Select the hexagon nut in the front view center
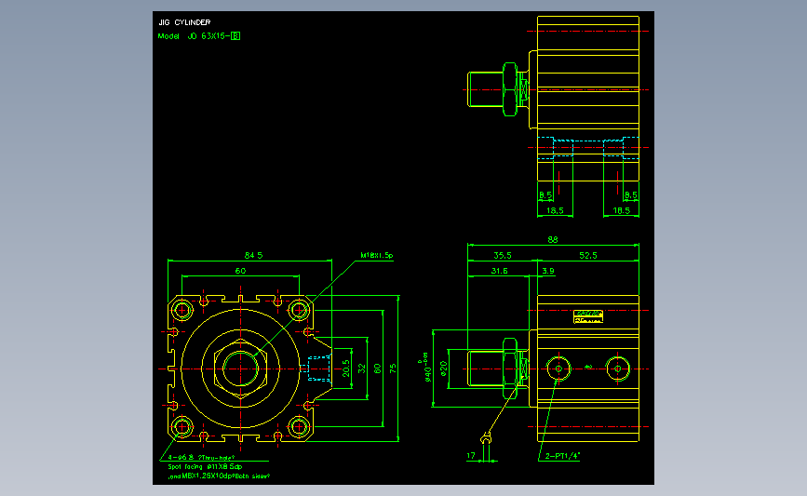Image resolution: width=807 pixels, height=496 pixels. pyautogui.click(x=240, y=369)
